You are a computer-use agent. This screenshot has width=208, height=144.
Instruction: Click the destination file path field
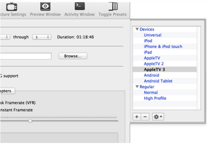[26, 56]
